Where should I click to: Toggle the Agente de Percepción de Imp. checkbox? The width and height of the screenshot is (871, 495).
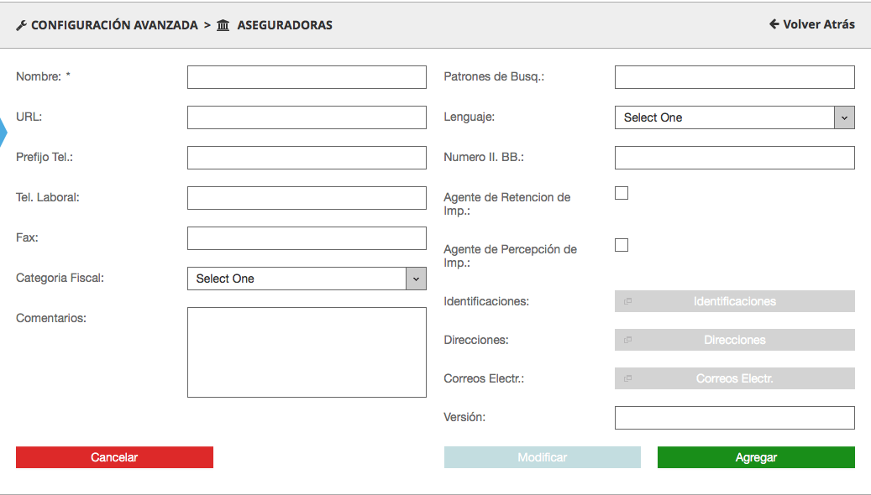(x=622, y=245)
